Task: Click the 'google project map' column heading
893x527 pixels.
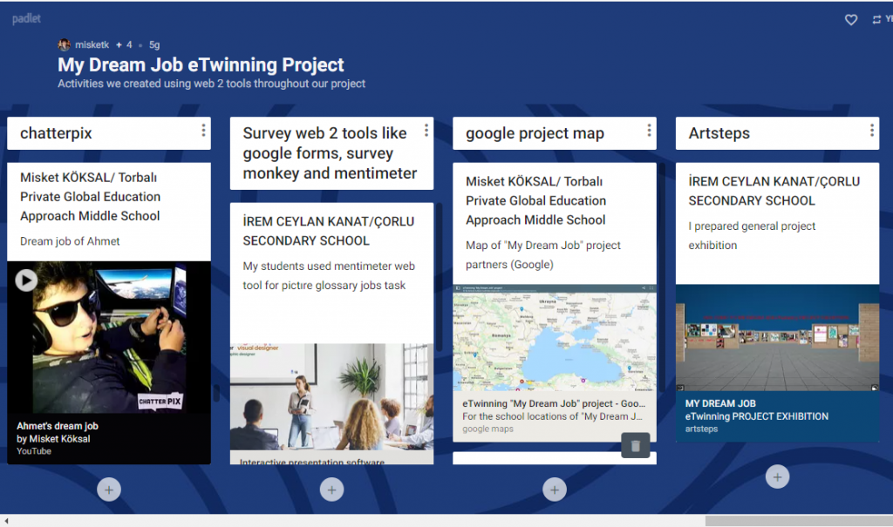Action: point(535,133)
